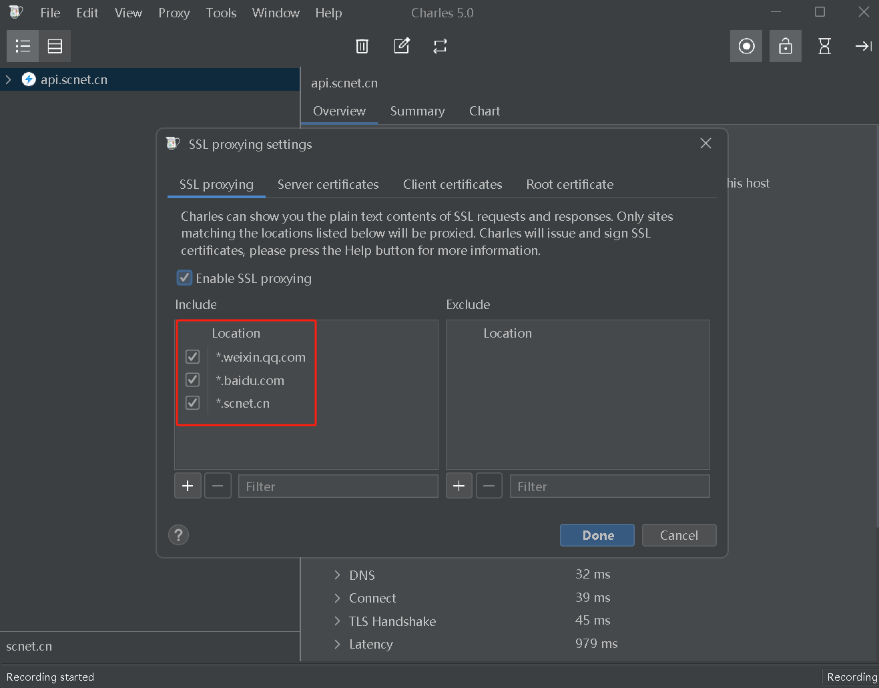Open the Summary tab behind the dialog

[417, 111]
